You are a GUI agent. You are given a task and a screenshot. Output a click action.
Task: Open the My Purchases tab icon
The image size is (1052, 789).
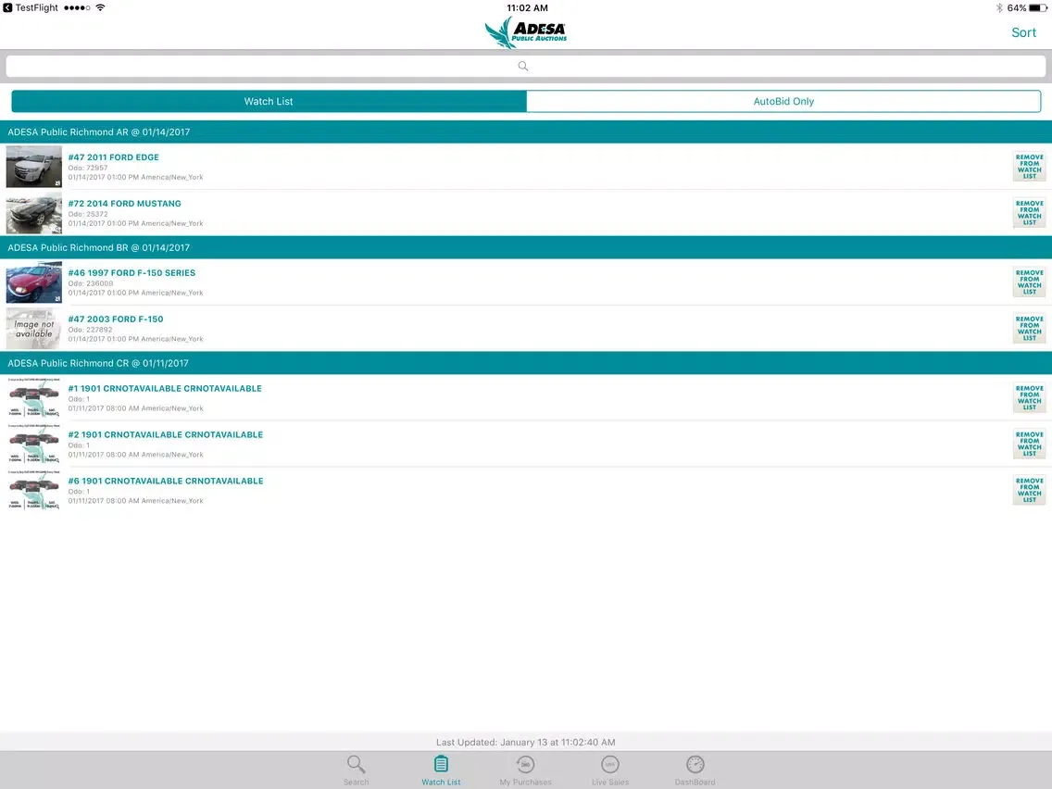pyautogui.click(x=525, y=764)
